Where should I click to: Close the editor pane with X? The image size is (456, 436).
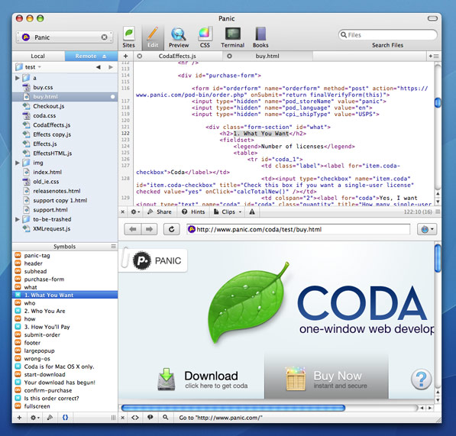click(x=123, y=212)
